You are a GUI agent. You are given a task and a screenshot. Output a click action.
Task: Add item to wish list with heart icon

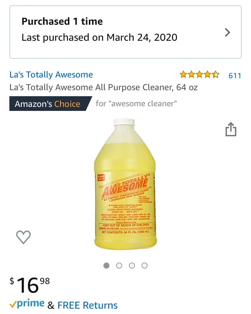pyautogui.click(x=23, y=237)
